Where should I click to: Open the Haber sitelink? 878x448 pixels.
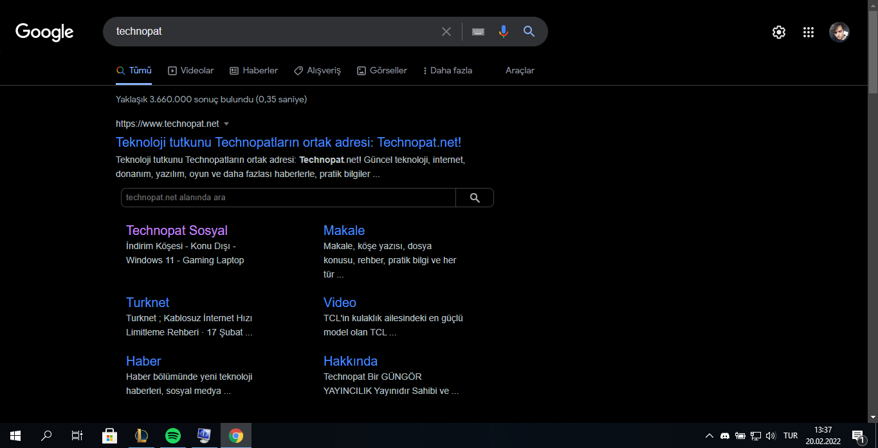click(x=143, y=361)
